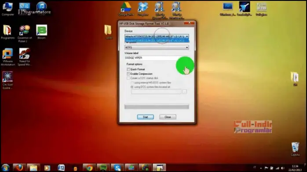Click the network signal tray icon
The image size is (307, 172).
pyautogui.click(x=277, y=168)
